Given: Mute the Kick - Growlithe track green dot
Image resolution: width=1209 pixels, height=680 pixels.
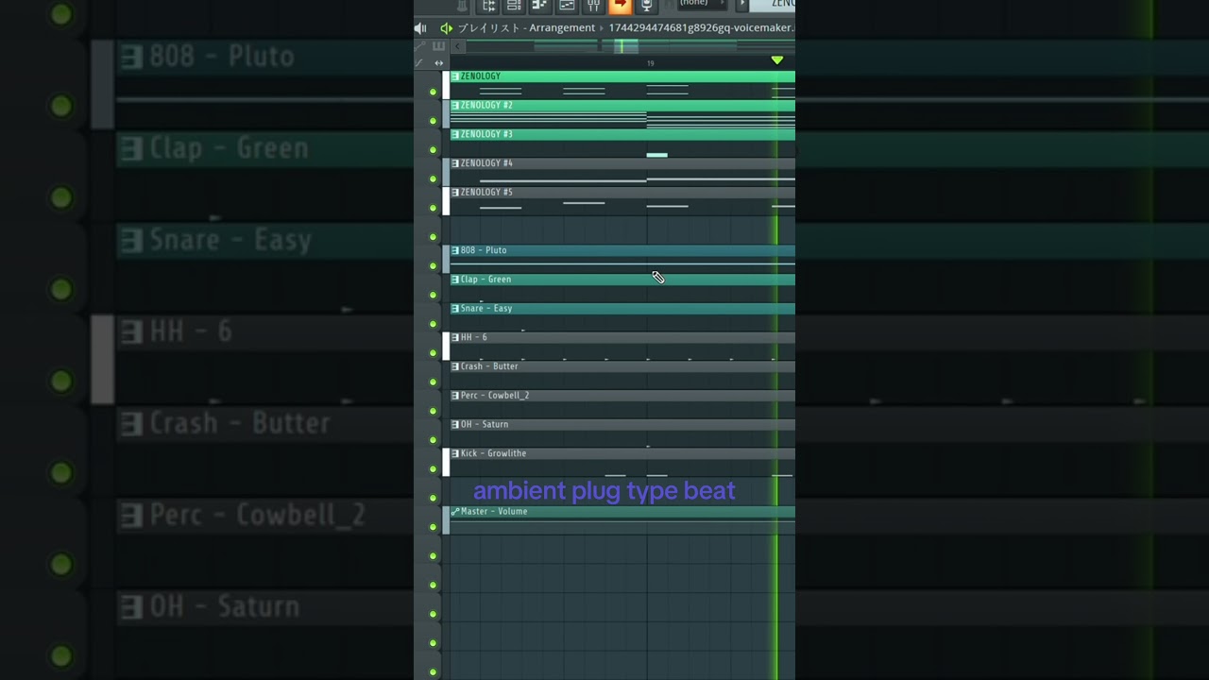Looking at the screenshot, I should (433, 468).
